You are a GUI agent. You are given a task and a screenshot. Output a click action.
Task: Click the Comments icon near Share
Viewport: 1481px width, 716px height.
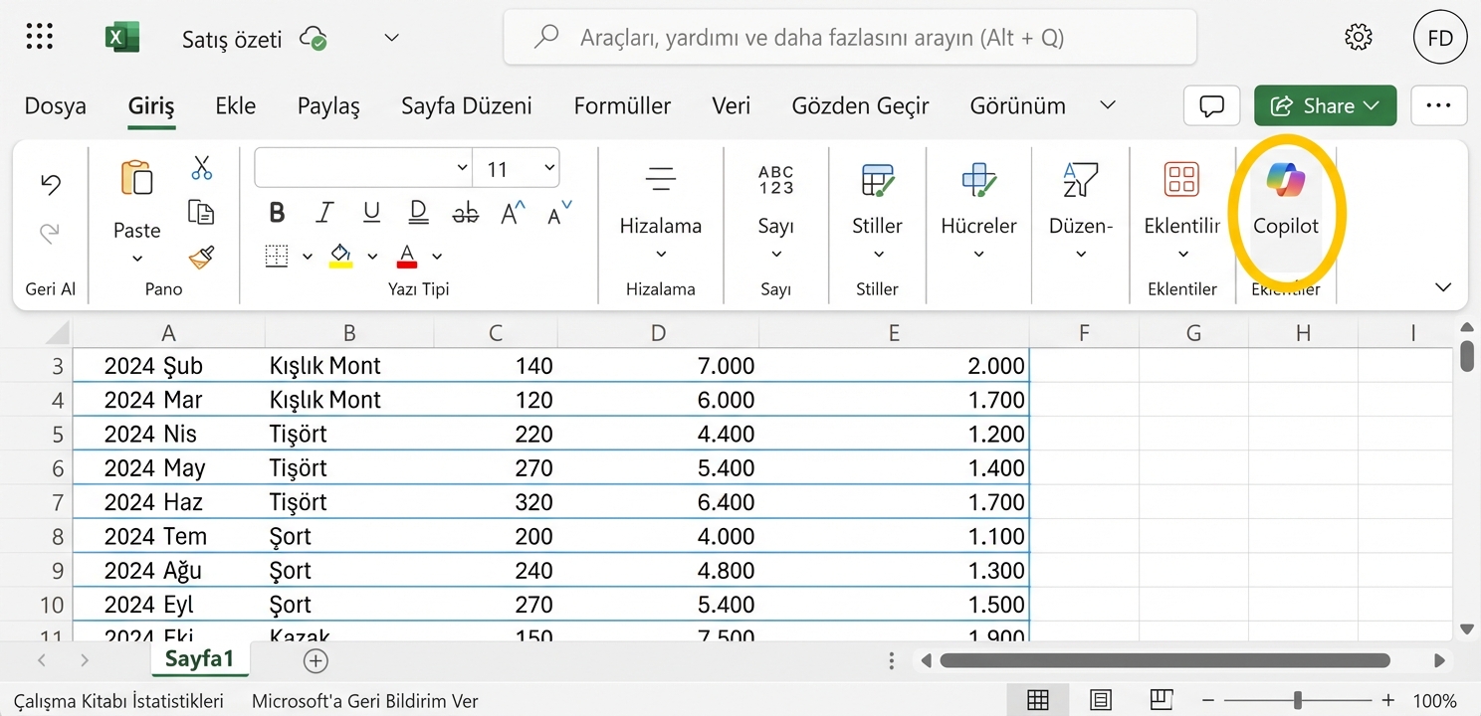pyautogui.click(x=1210, y=105)
